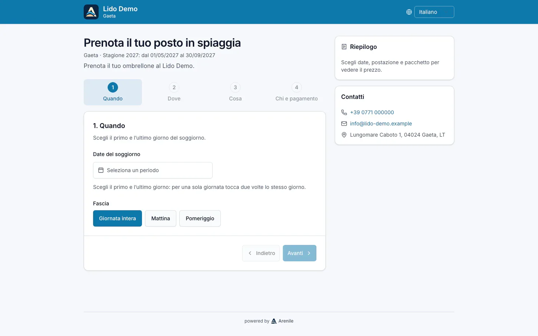Open the info@lido-demo.example email link
This screenshot has height=336, width=538.
coord(381,124)
